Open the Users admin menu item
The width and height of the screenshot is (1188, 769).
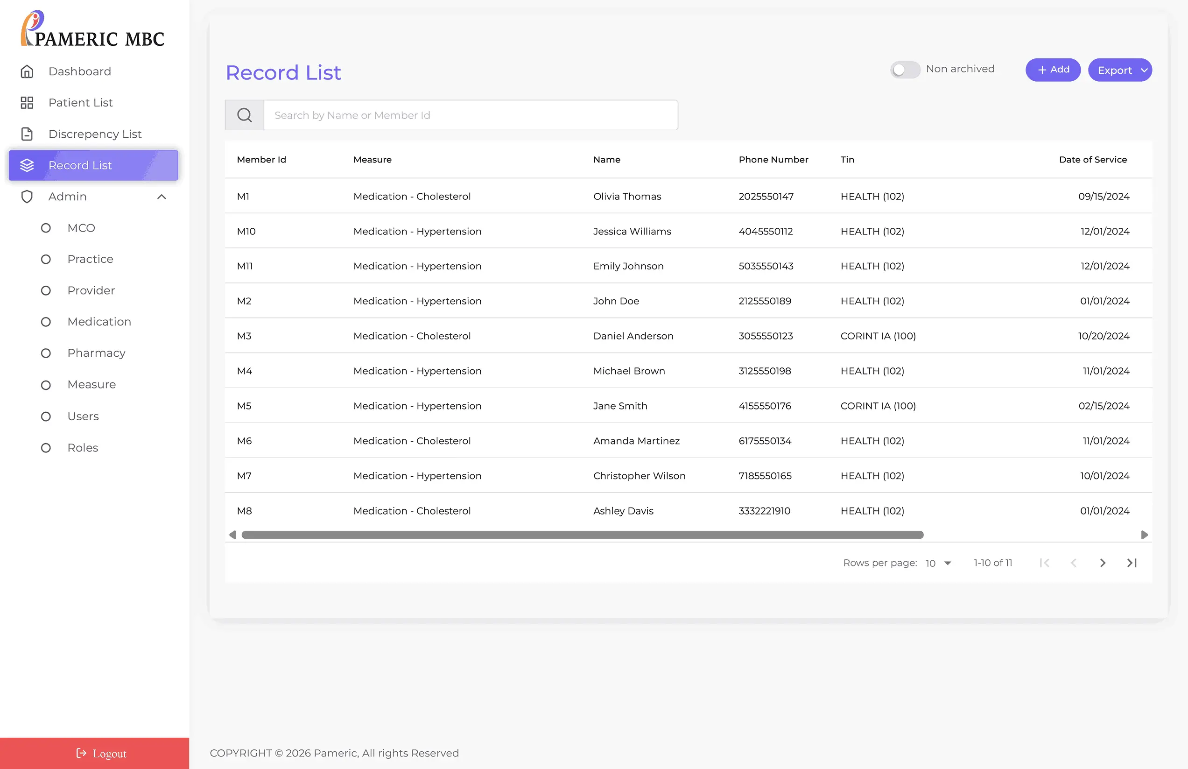tap(83, 416)
